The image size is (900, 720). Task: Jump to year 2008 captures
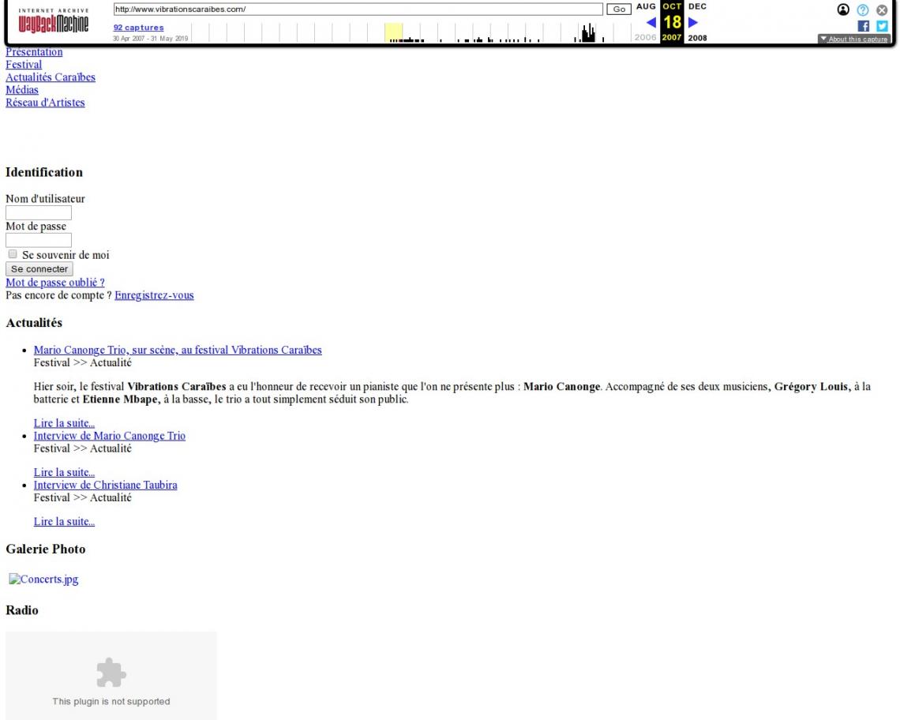pyautogui.click(x=697, y=38)
